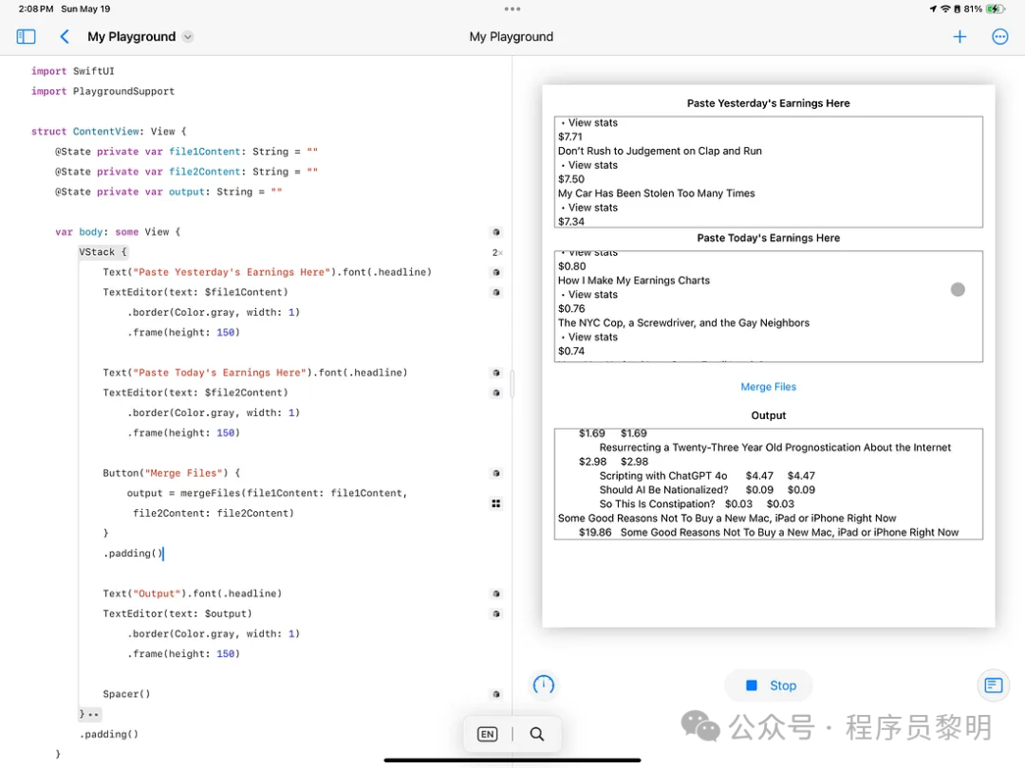
Task: Open result icon beside TextEditor $file2Content line
Action: pos(496,393)
